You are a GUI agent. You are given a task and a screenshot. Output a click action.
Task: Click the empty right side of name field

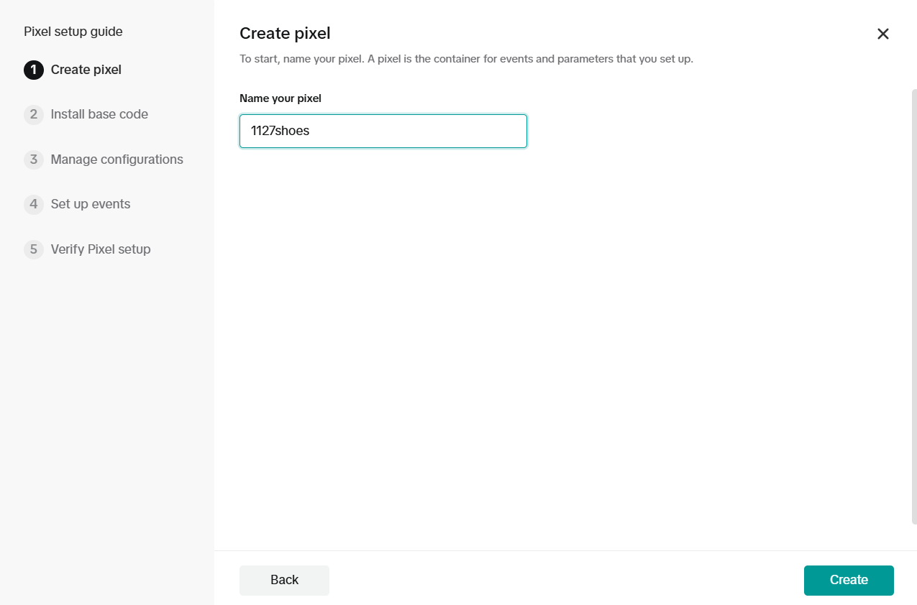coord(446,131)
